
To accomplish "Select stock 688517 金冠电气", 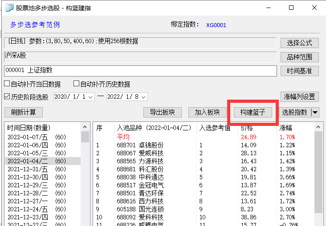I will [x=204, y=185].
